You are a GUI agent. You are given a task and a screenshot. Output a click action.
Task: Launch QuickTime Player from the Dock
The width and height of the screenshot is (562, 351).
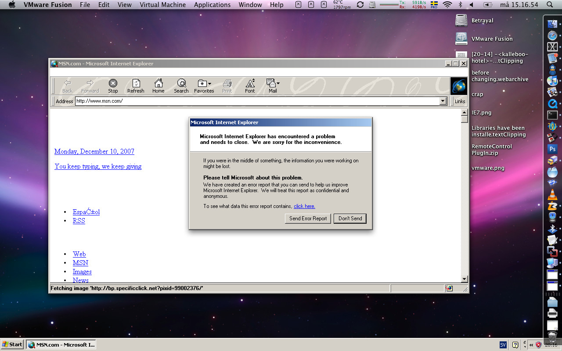coord(552,104)
